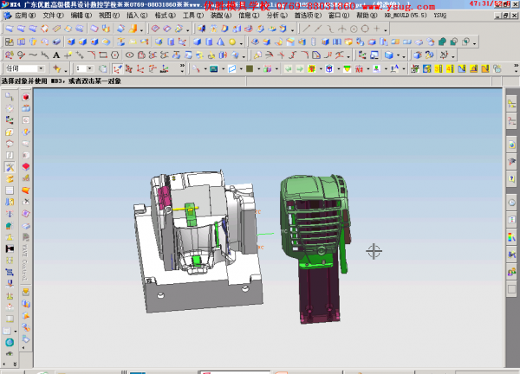Open the 工具 (Tools) menu
The width and height of the screenshot is (520, 374).
pyautogui.click(x=193, y=16)
